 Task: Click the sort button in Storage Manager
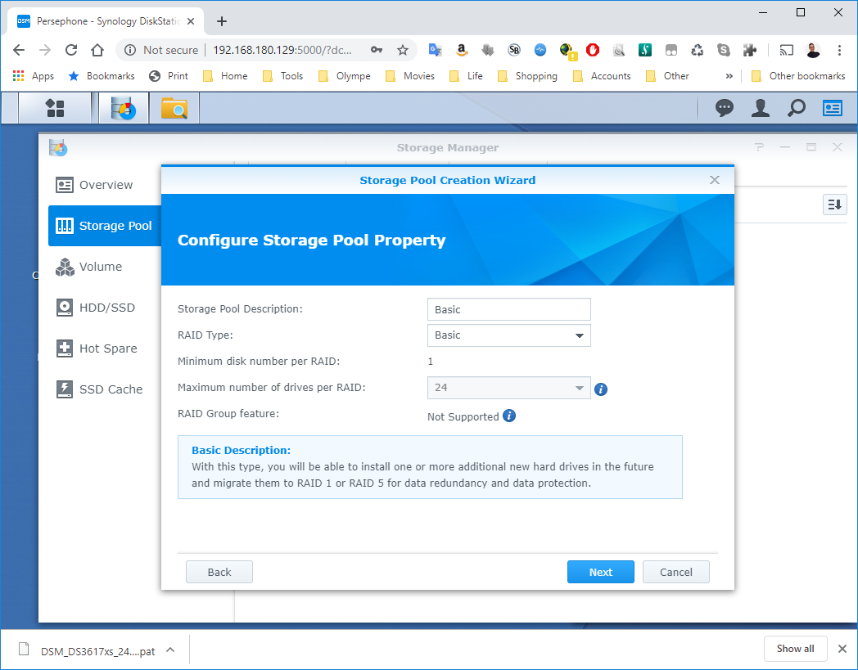834,205
